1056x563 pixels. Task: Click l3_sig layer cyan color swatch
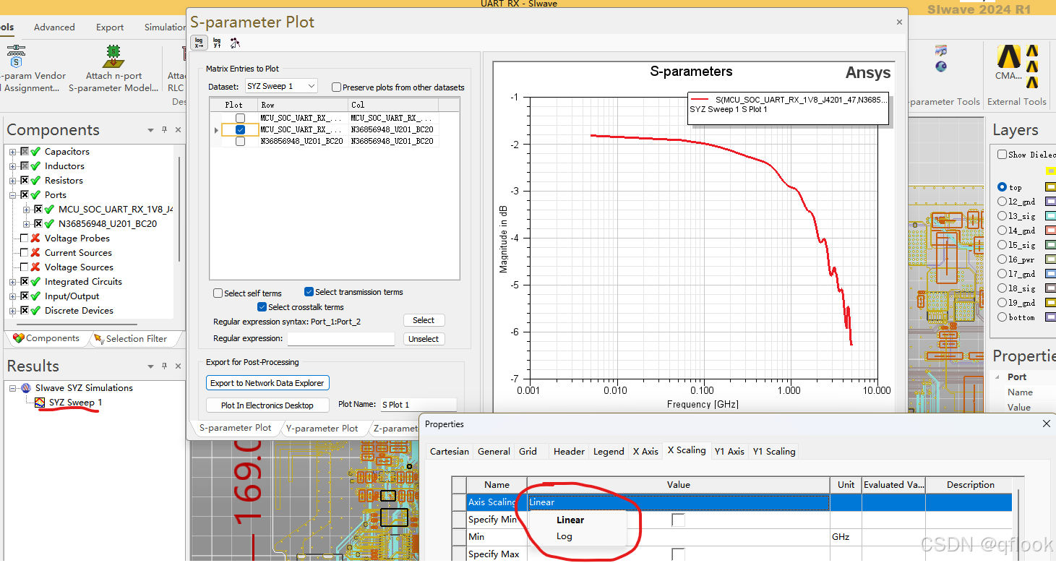tap(1050, 216)
